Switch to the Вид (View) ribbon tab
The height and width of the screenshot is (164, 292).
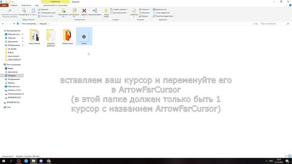(x=36, y=5)
